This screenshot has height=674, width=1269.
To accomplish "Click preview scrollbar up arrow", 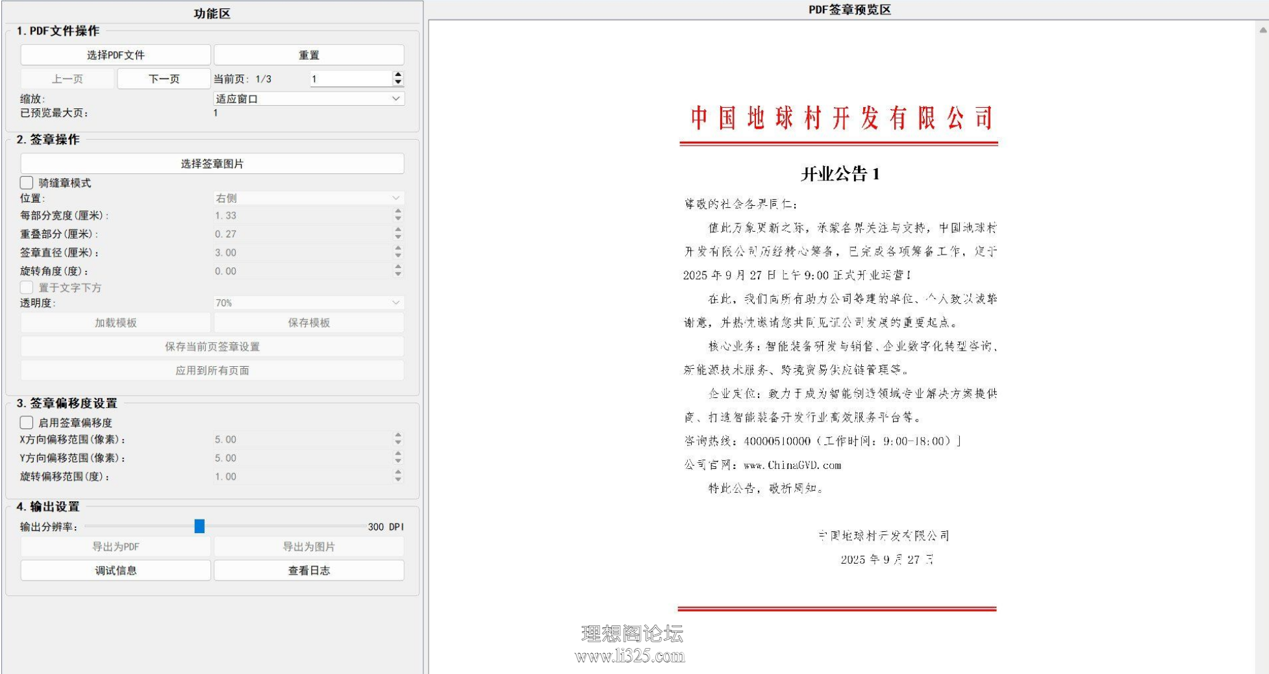I will pos(1263,30).
